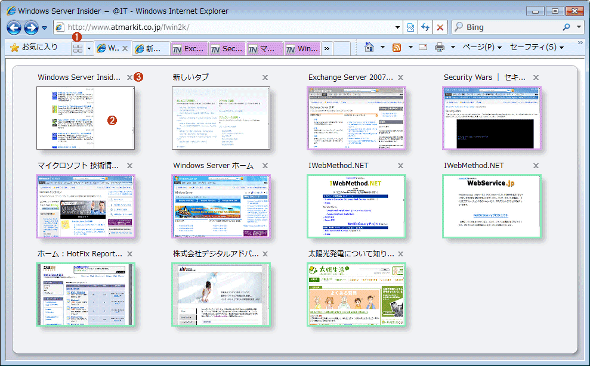The width and height of the screenshot is (590, 366).
Task: Toggle the Quick Tabs grid icon
Action: [x=78, y=48]
